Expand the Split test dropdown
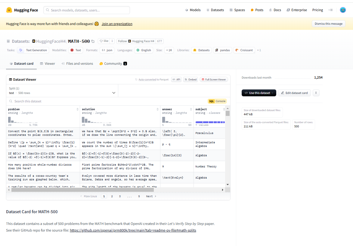The image size is (353, 246). [x=62, y=91]
